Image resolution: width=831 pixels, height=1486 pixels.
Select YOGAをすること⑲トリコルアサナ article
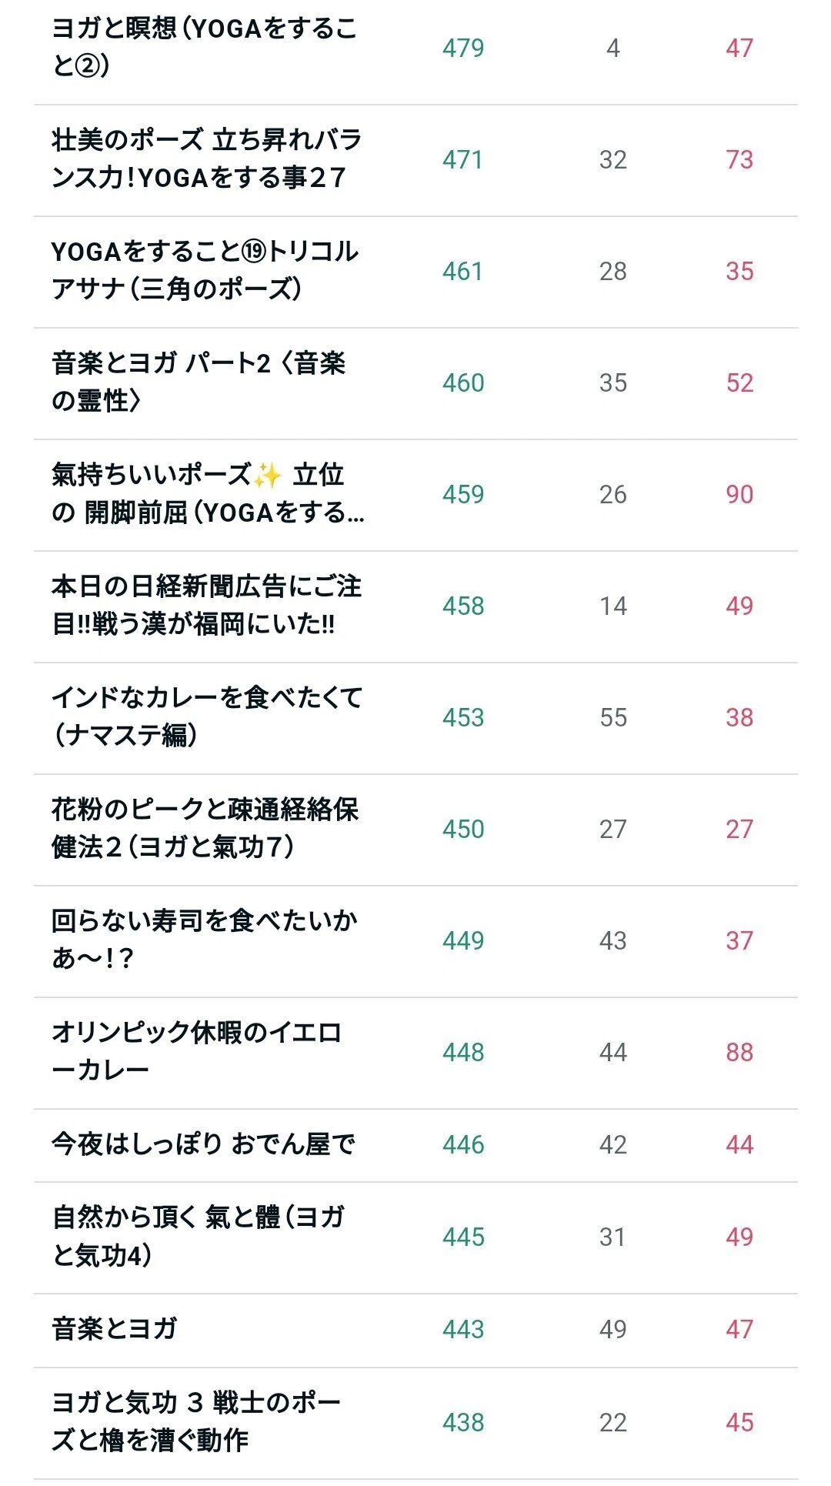coord(205,271)
